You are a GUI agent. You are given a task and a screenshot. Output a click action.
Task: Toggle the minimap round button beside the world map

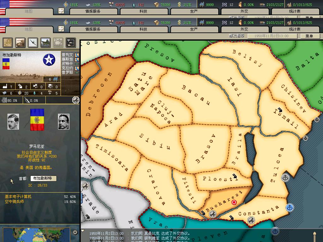[75, 233]
